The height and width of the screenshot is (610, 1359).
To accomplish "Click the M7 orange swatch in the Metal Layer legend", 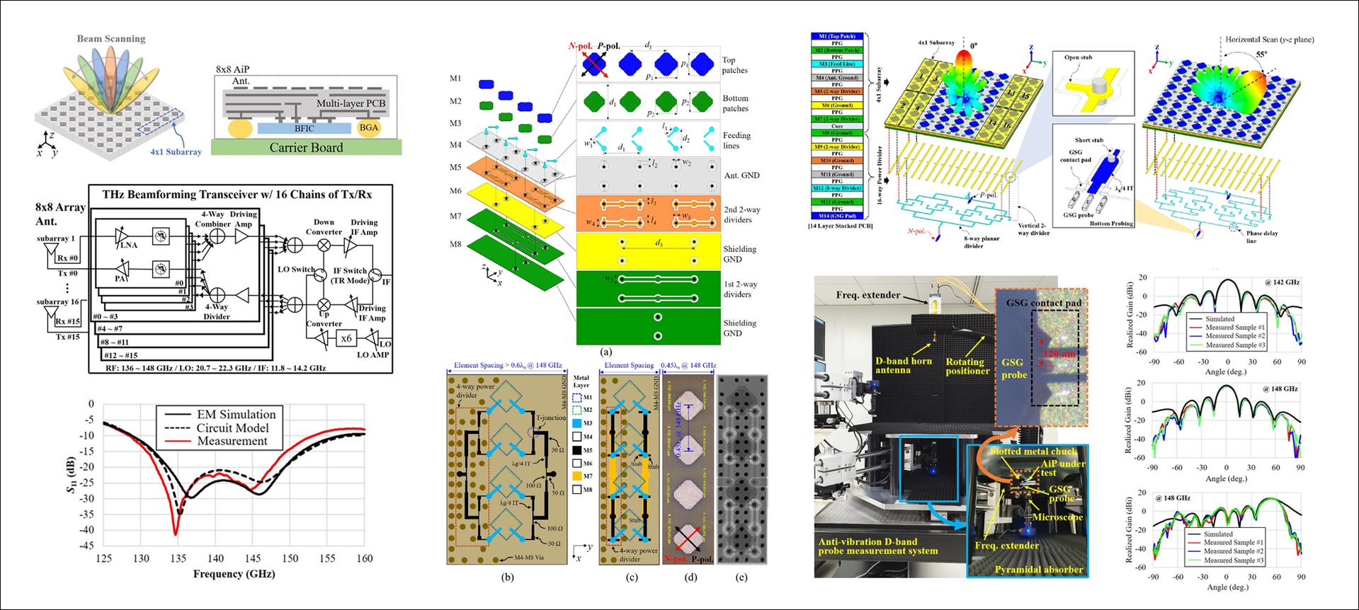I will click(x=577, y=476).
